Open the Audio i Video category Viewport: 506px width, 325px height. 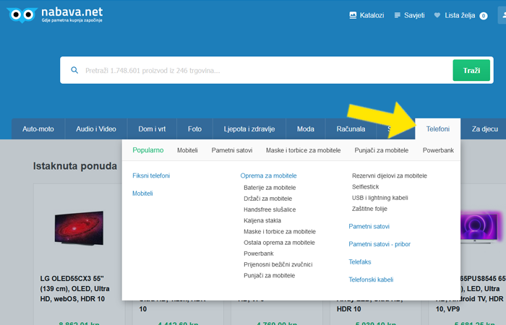(96, 129)
